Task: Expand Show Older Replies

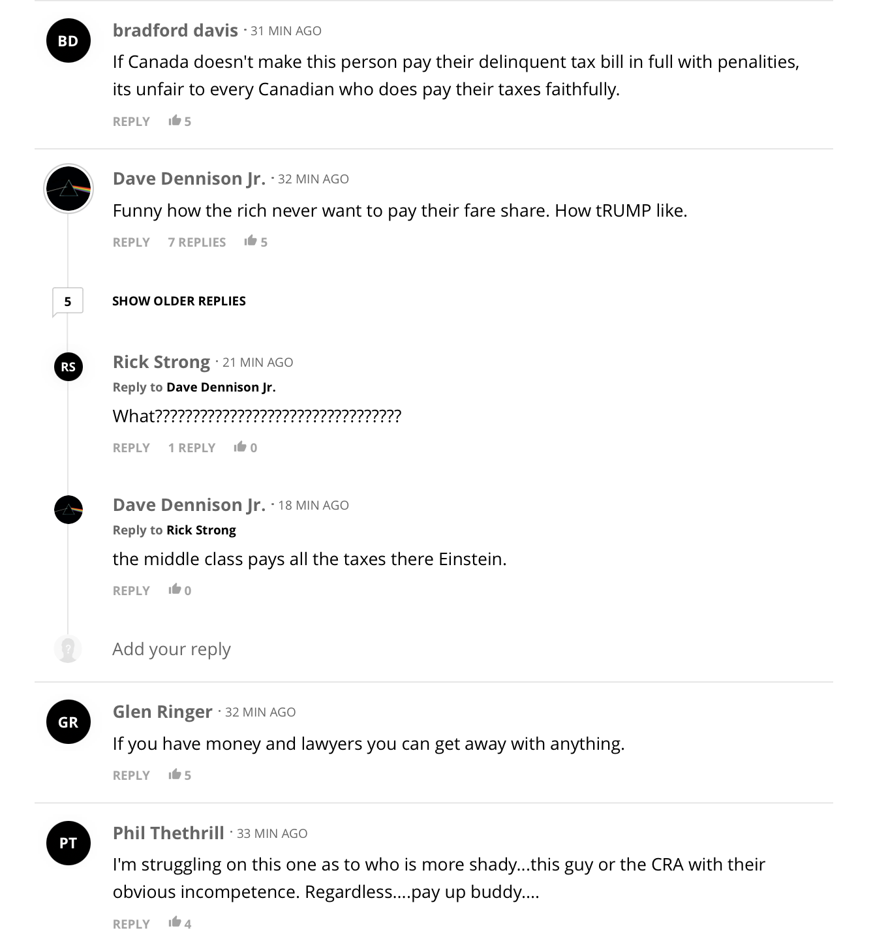Action: click(x=179, y=301)
